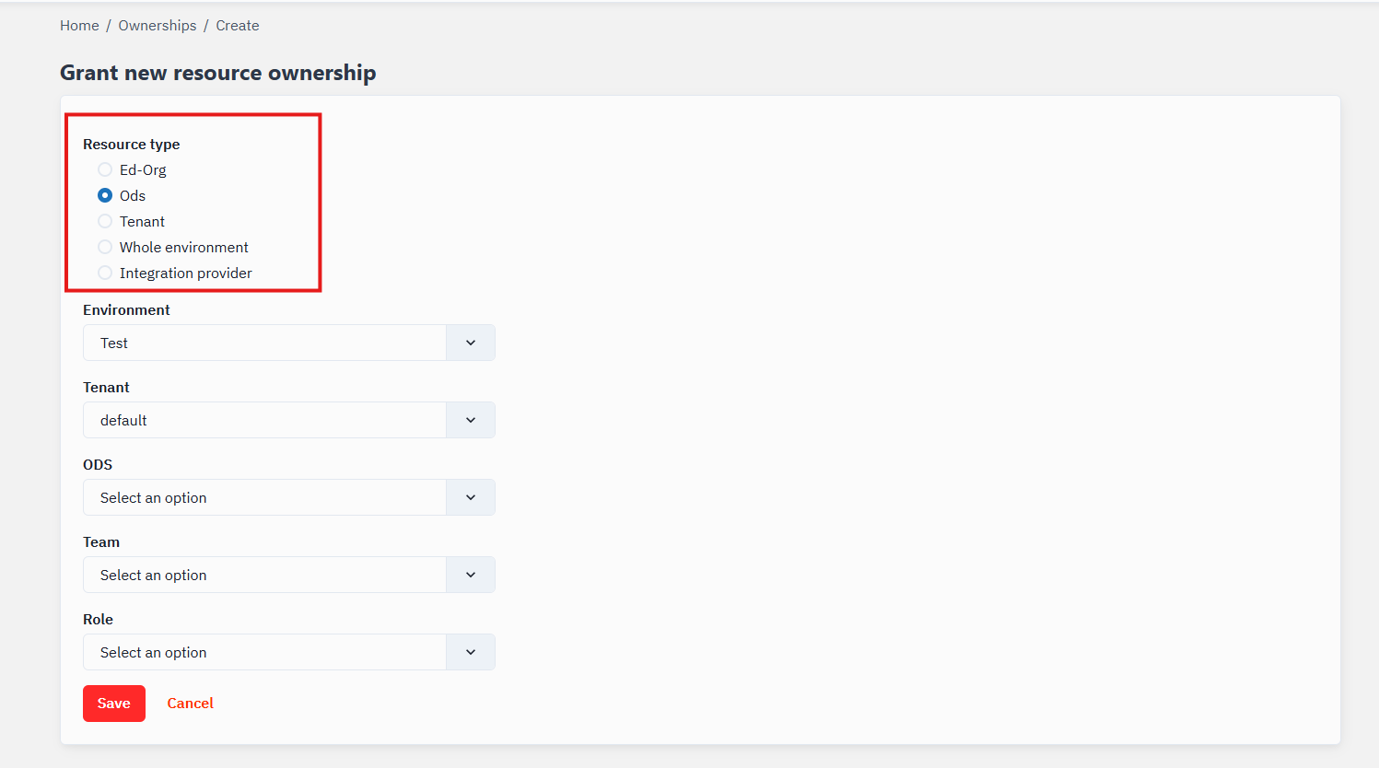Click the Create breadcrumb item
The image size is (1379, 768).
click(x=238, y=26)
